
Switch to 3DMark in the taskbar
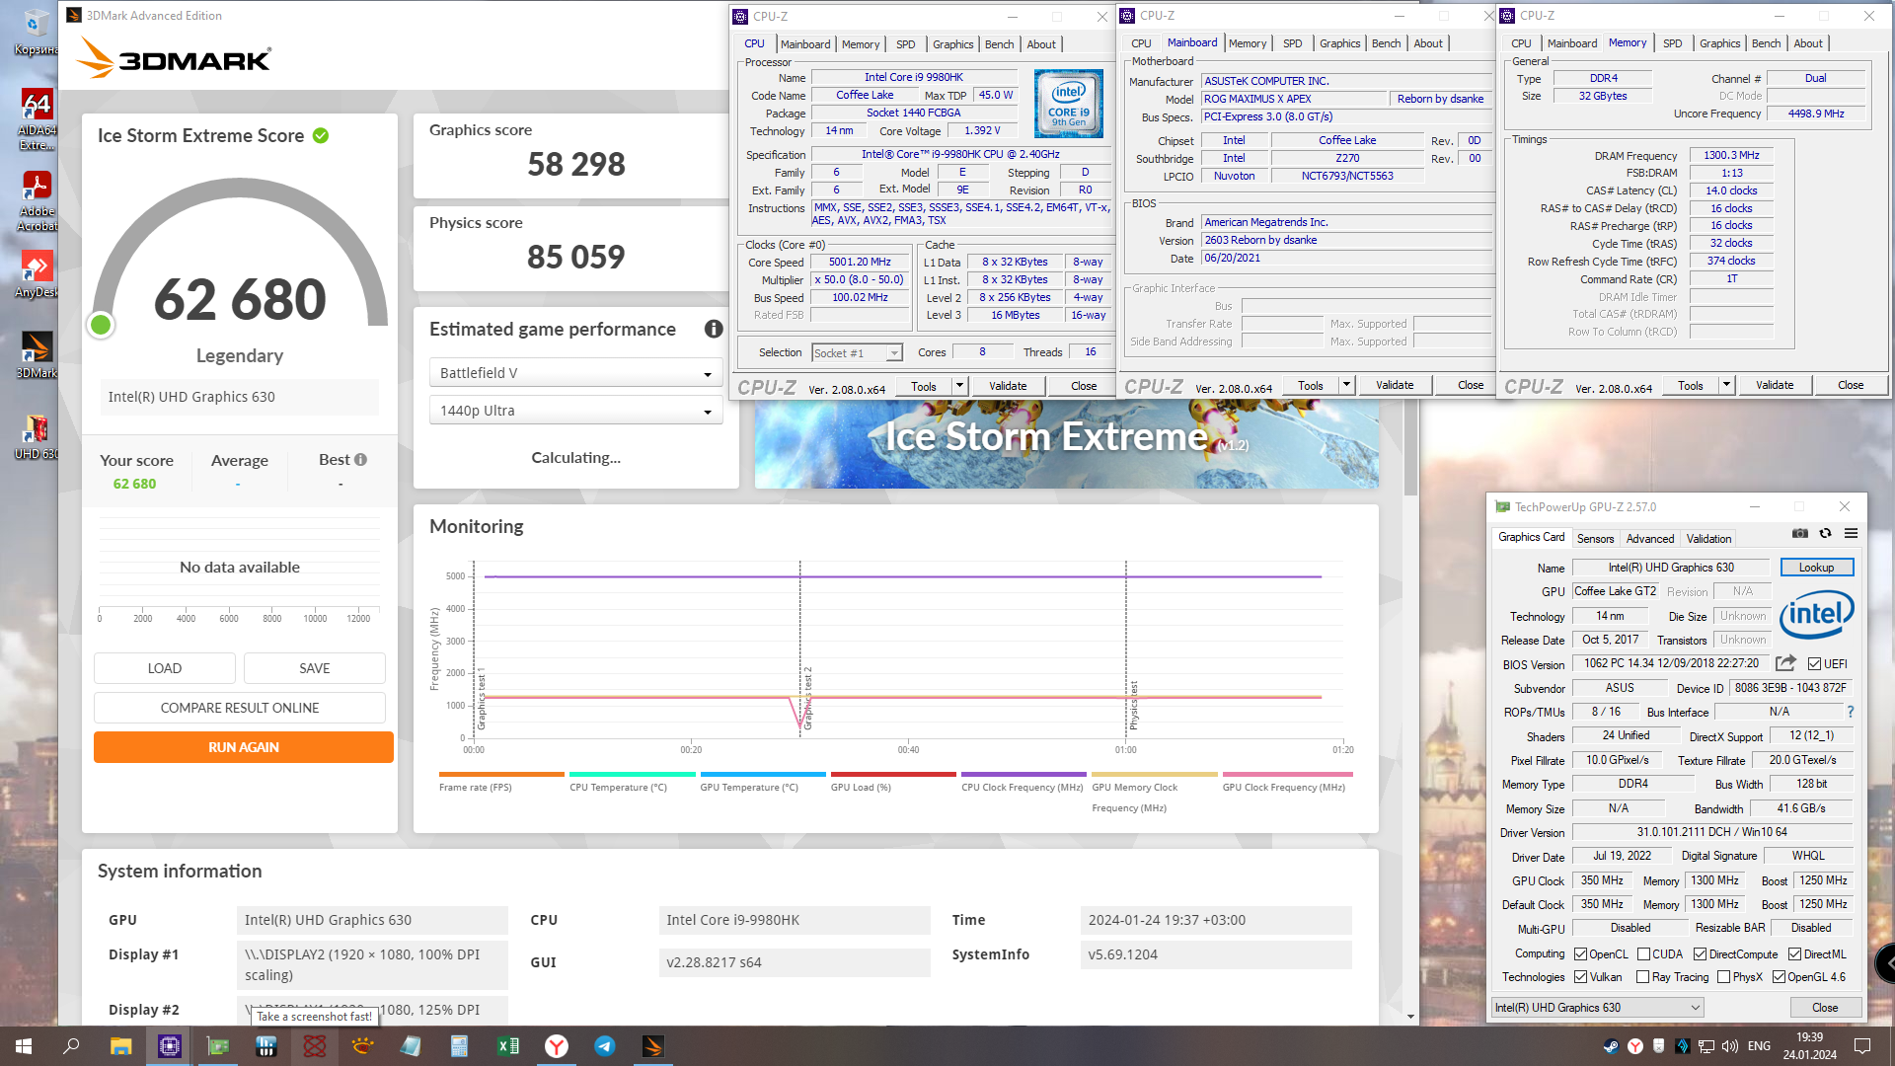[653, 1046]
